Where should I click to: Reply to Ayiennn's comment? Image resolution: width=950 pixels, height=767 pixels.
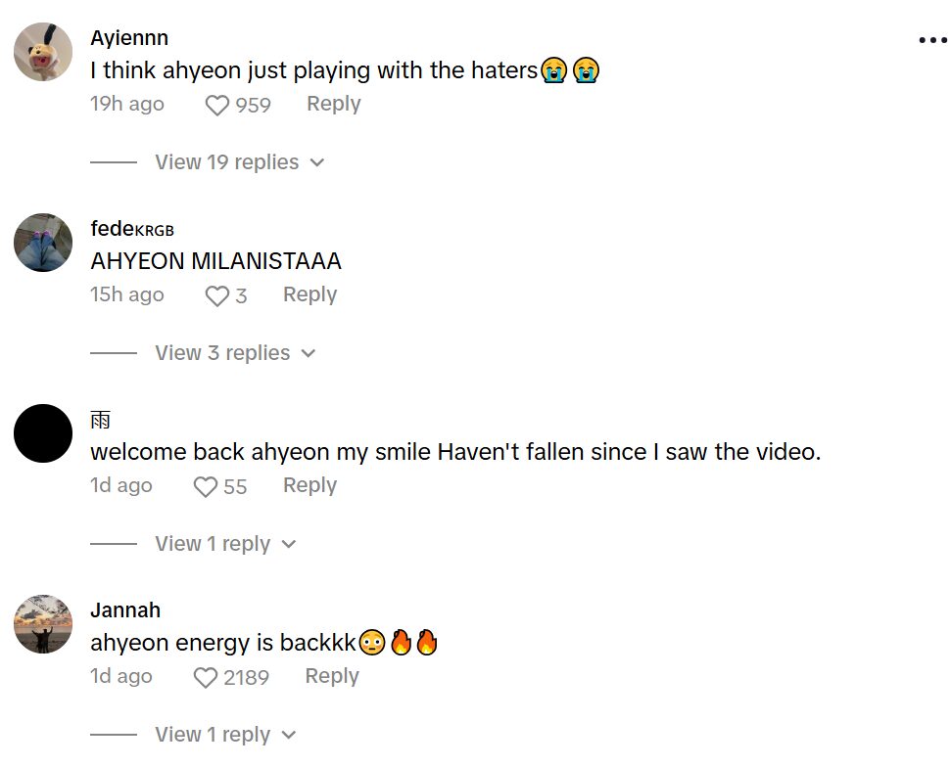tap(334, 104)
